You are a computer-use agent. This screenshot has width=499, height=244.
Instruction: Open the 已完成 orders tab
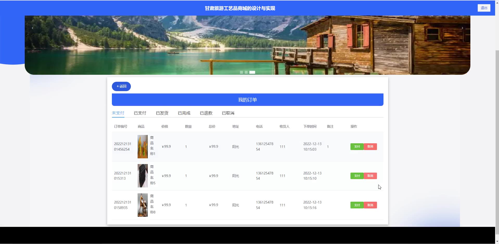(x=184, y=113)
